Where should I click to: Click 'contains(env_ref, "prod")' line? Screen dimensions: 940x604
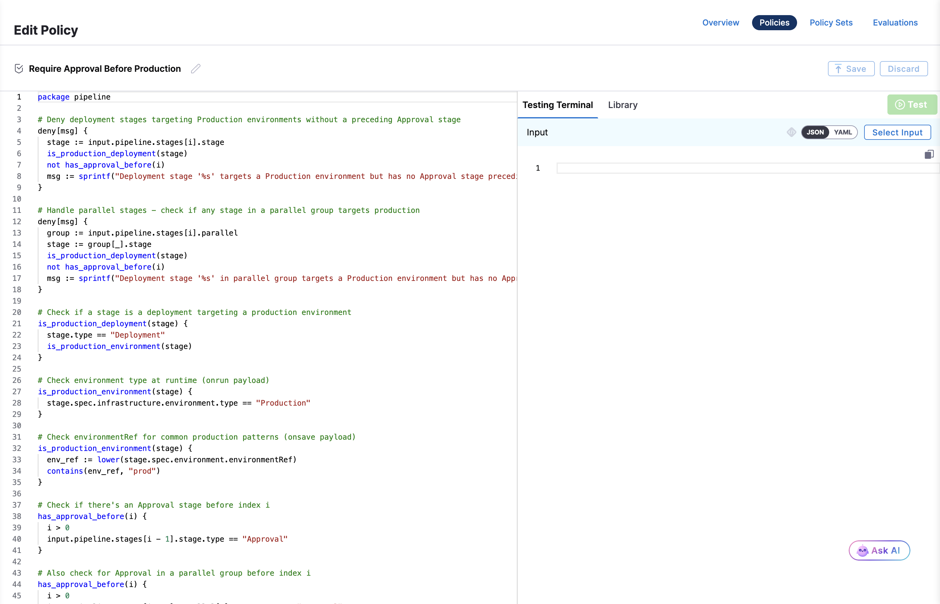point(104,471)
